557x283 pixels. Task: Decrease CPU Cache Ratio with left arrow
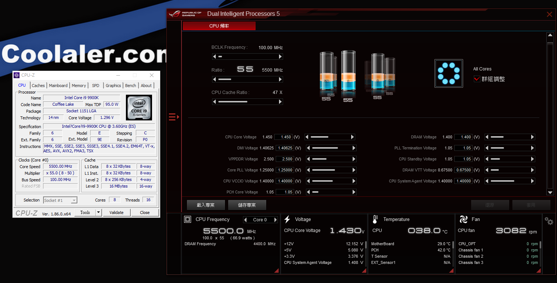(x=215, y=102)
